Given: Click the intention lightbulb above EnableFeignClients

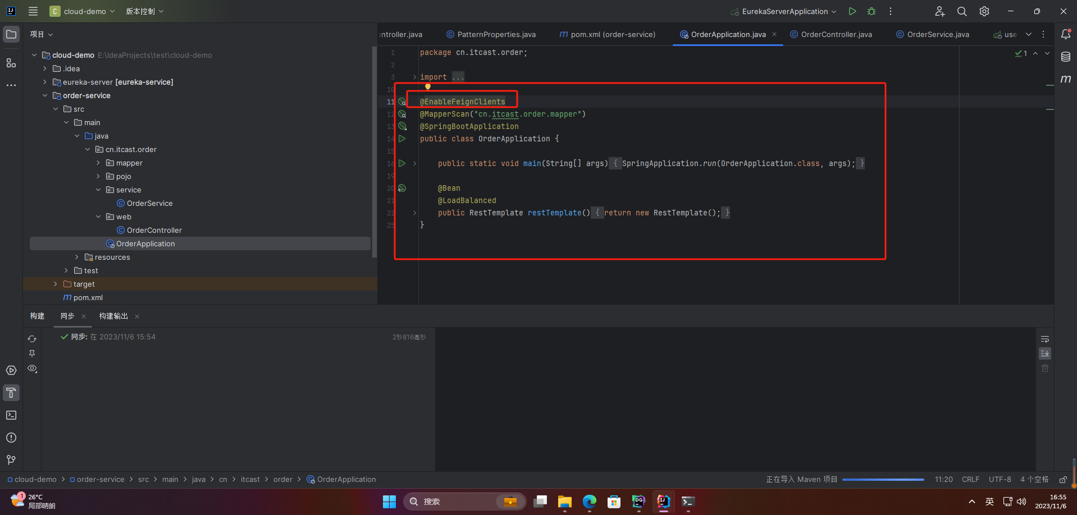Looking at the screenshot, I should coord(428,87).
